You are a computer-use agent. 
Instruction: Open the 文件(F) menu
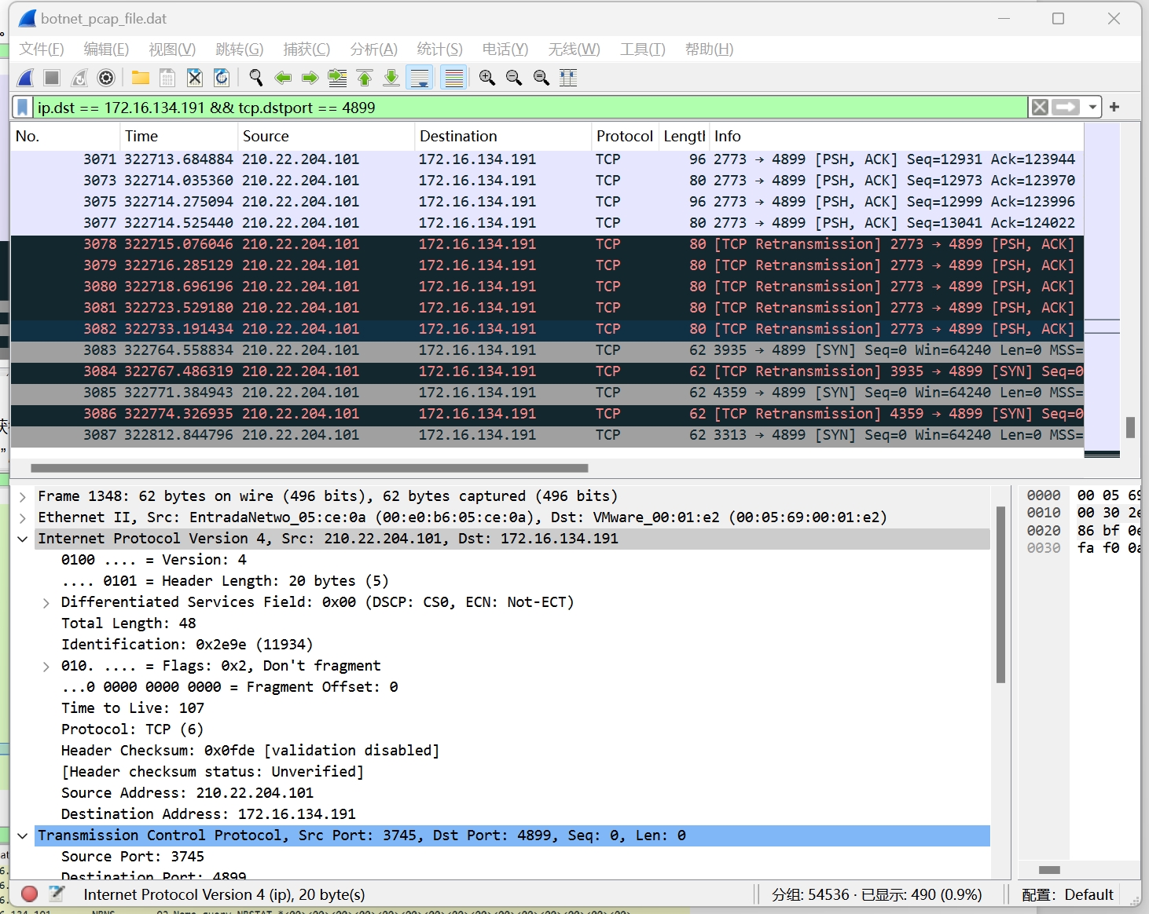42,49
